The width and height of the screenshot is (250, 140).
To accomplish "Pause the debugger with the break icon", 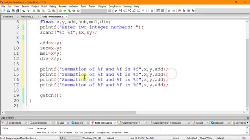I will pos(148,11).
